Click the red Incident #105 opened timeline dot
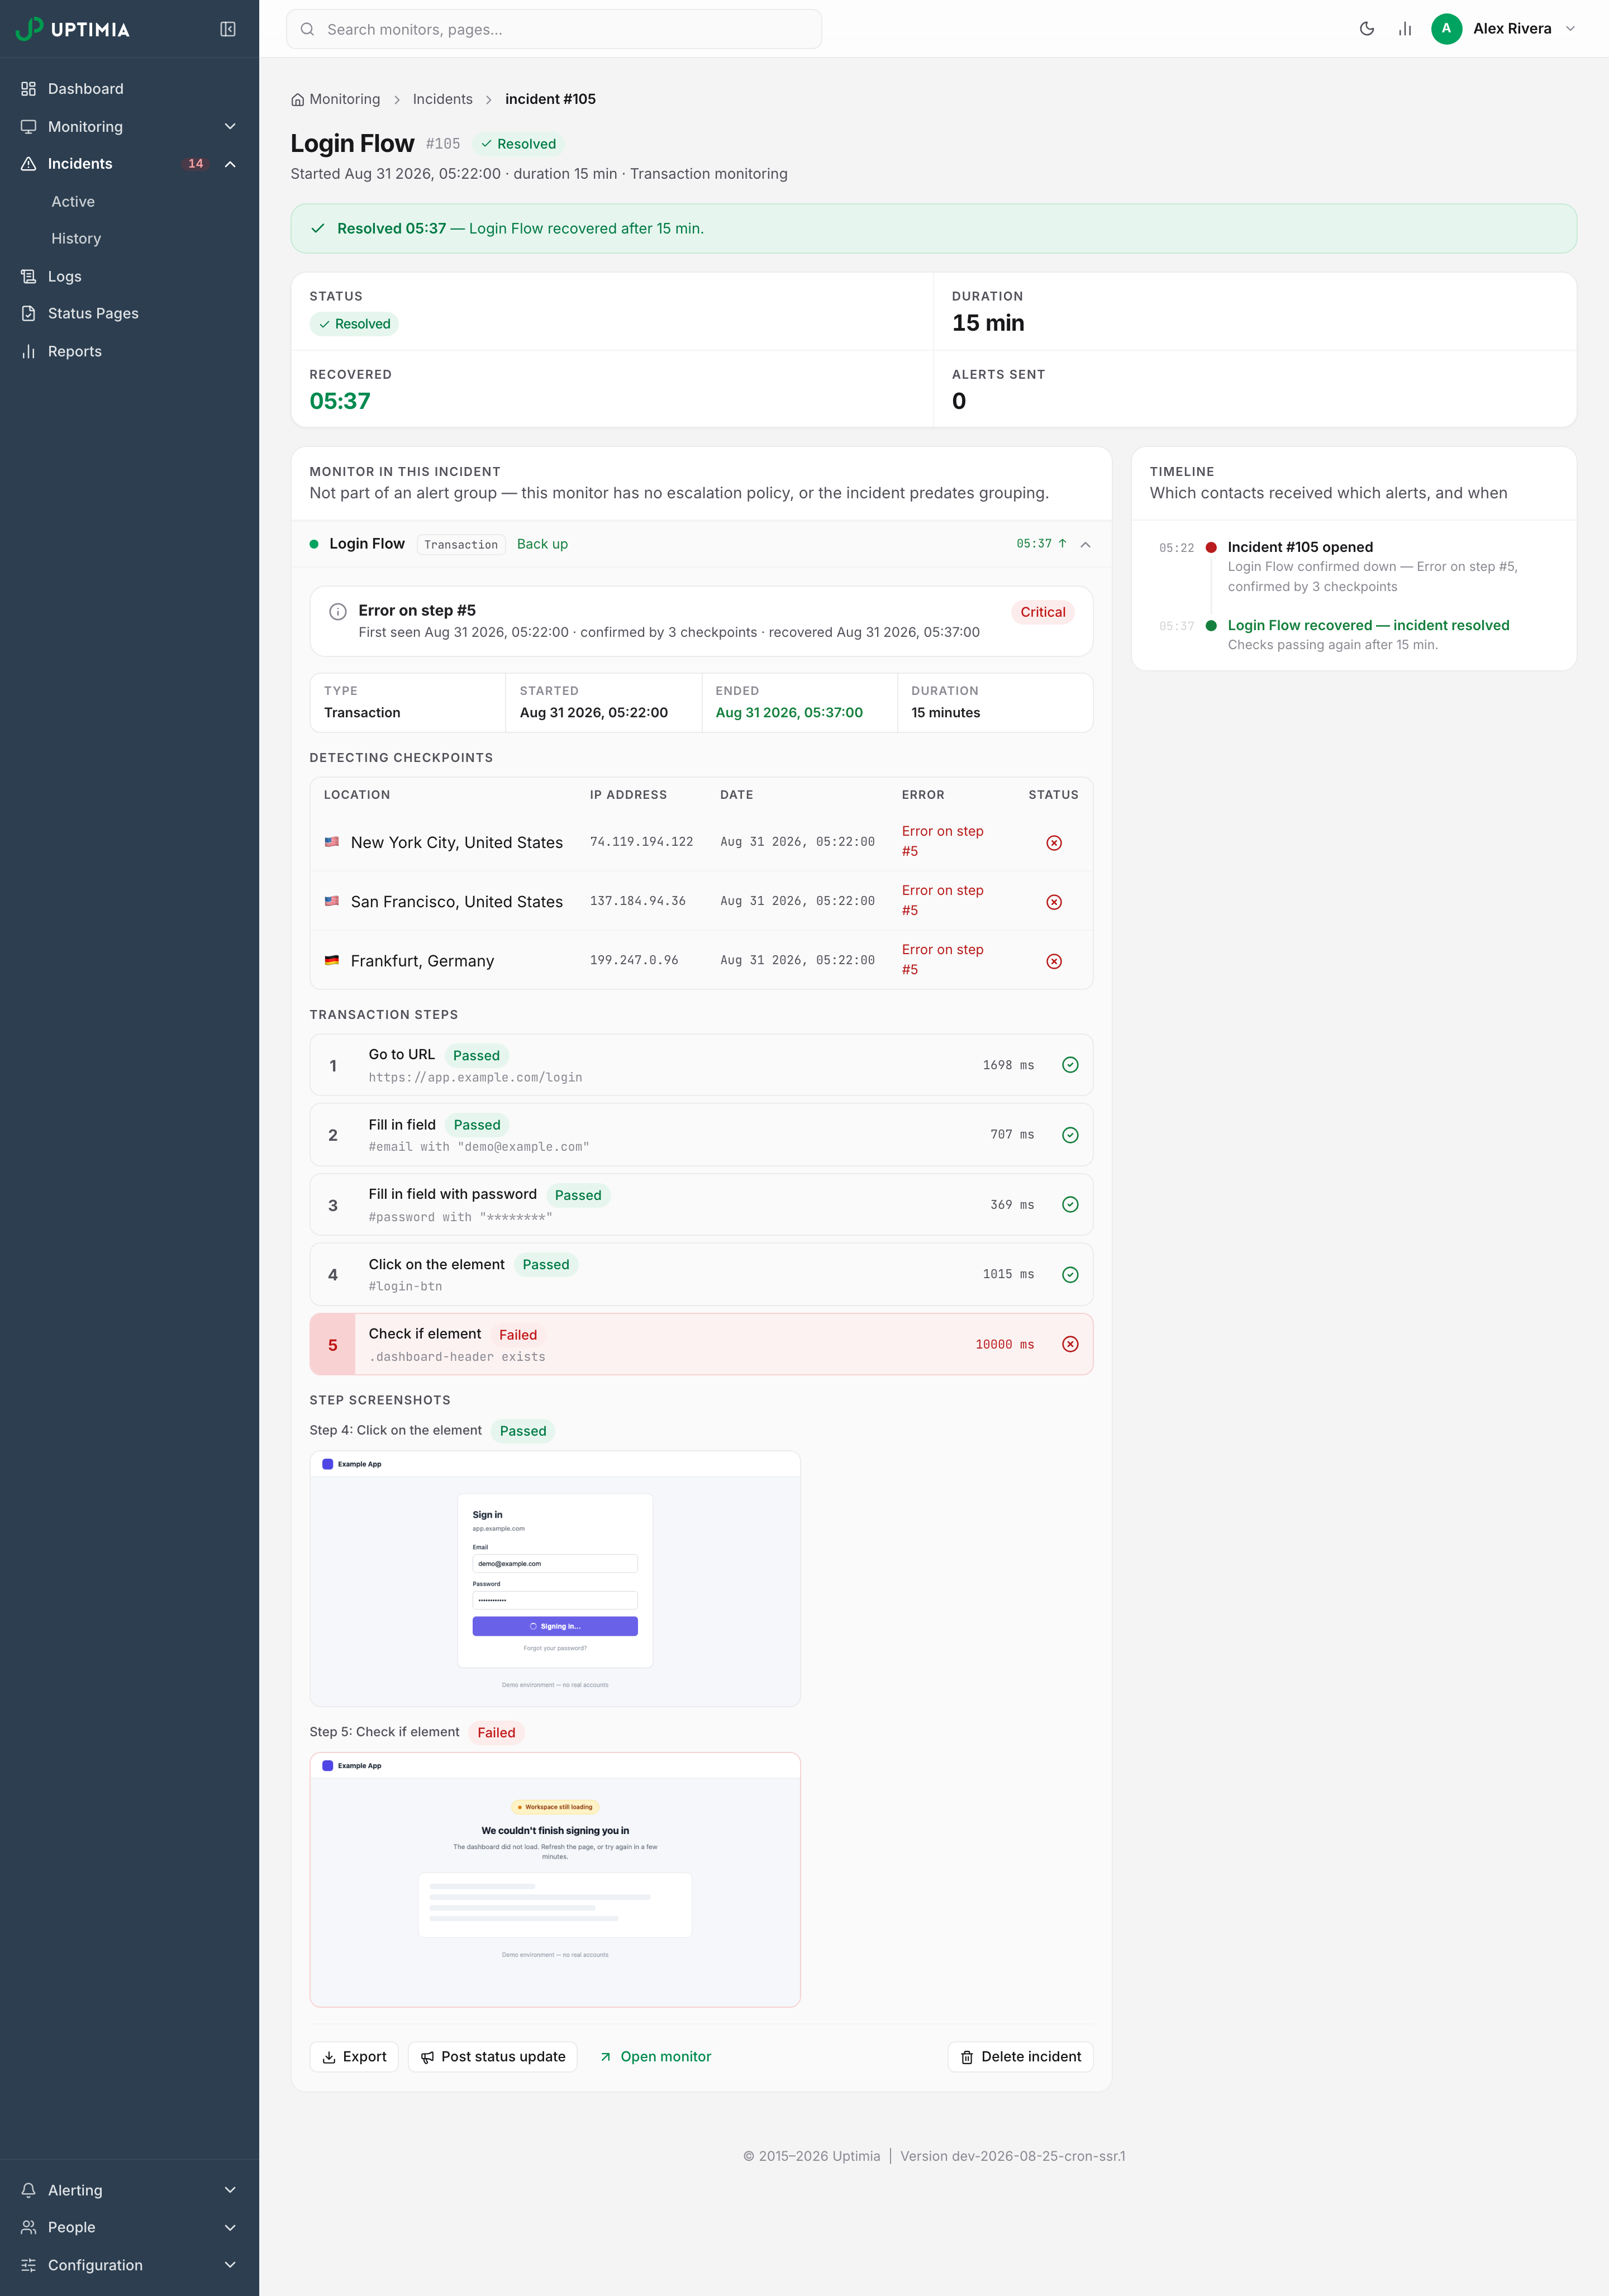The height and width of the screenshot is (2296, 1609). (x=1211, y=548)
